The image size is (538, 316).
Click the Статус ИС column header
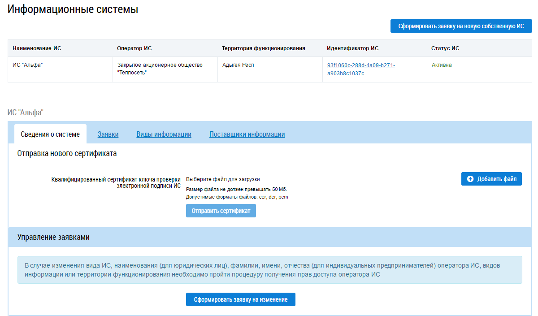coord(445,48)
